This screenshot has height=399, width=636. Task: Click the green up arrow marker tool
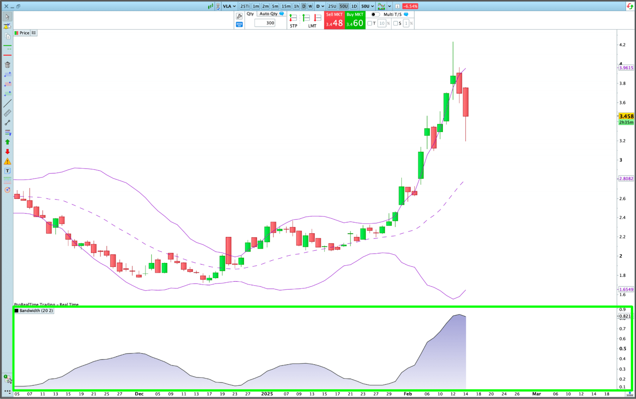[x=7, y=142]
